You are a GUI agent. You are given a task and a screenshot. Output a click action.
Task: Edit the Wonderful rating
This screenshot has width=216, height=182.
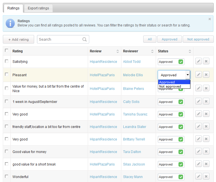(198, 176)
